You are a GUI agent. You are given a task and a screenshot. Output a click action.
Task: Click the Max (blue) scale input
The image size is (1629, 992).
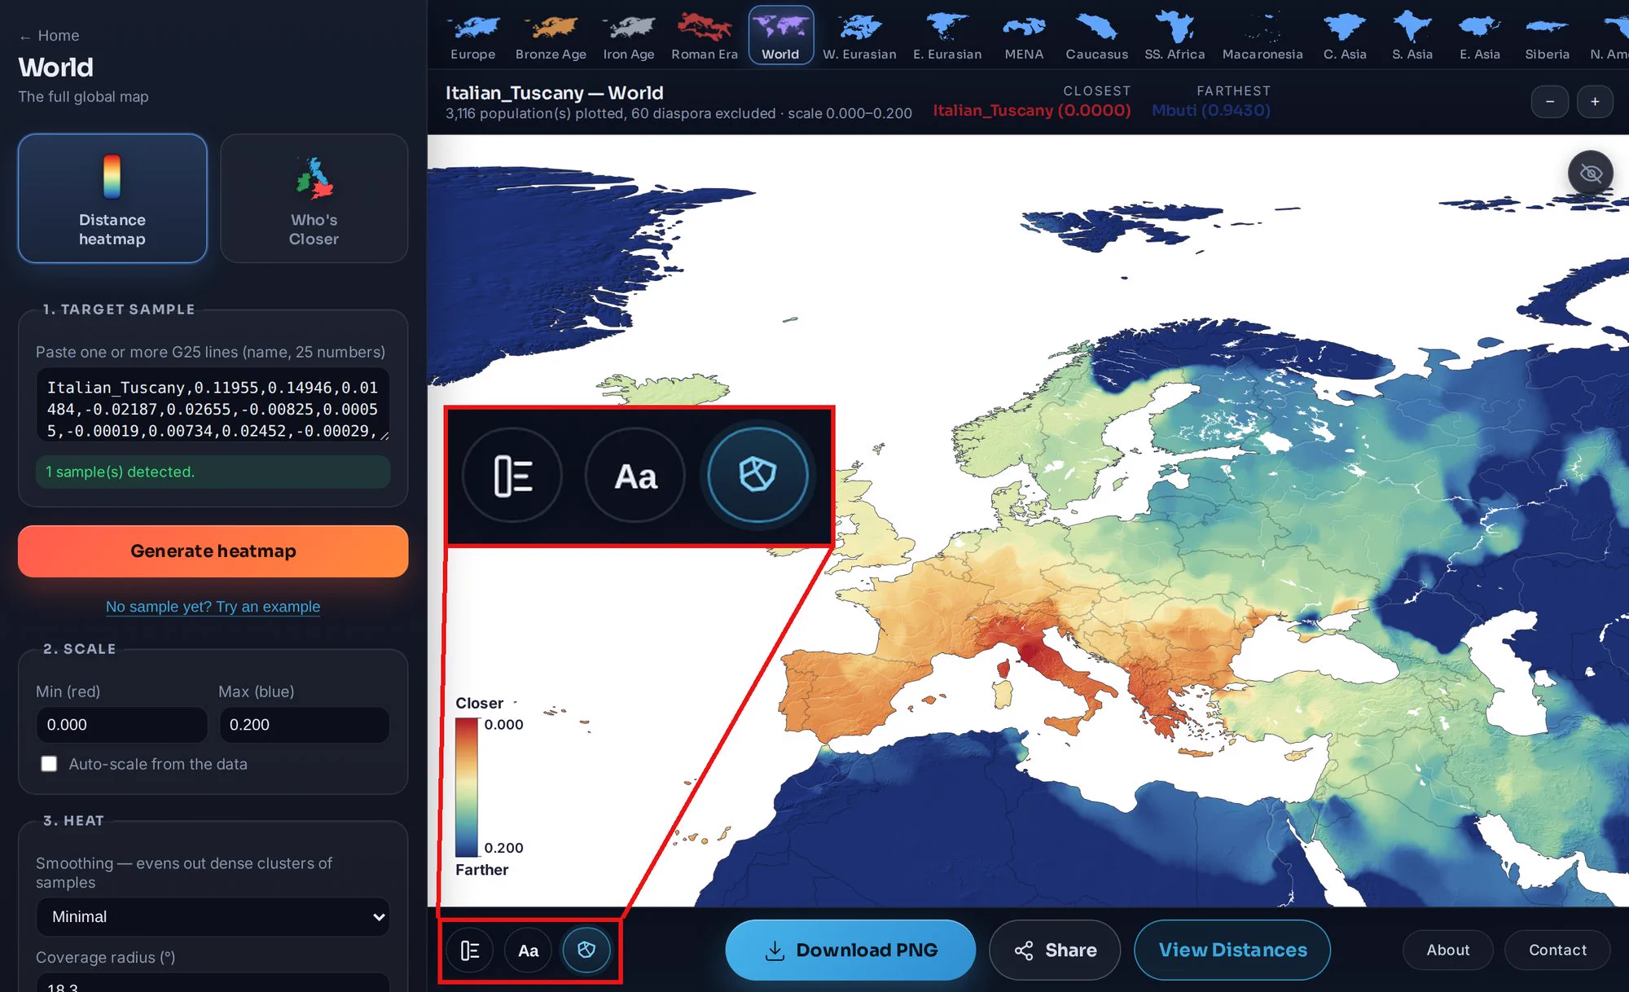(305, 725)
